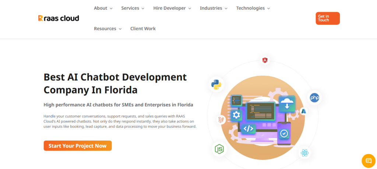The height and width of the screenshot is (169, 377).
Task: Click the Python logo icon
Action: 216,84
